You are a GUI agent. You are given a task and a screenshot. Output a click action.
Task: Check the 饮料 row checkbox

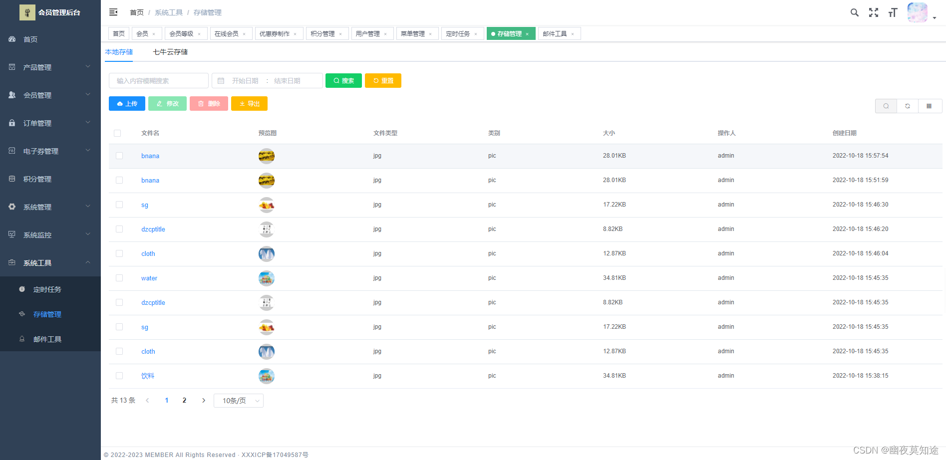(x=119, y=376)
